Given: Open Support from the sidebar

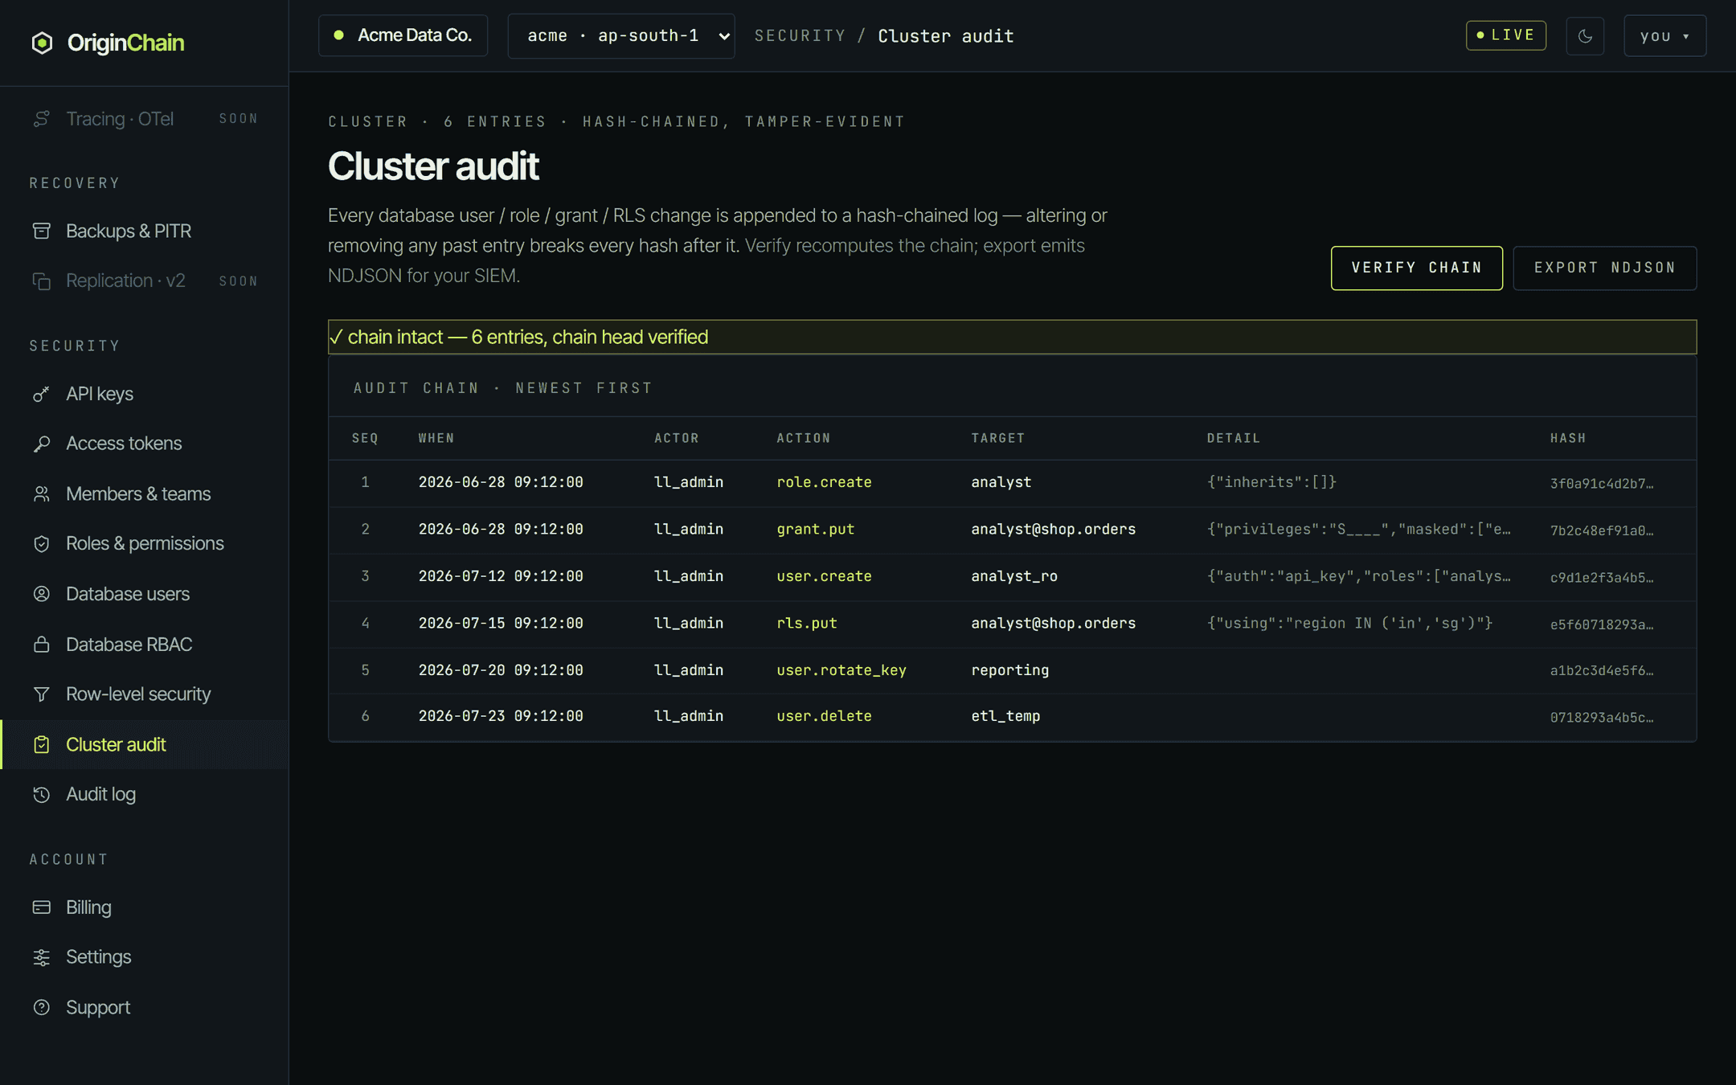Looking at the screenshot, I should pyautogui.click(x=145, y=1007).
